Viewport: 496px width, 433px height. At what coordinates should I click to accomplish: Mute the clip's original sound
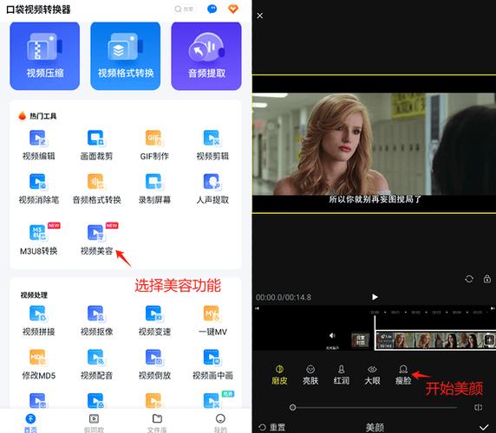332,339
